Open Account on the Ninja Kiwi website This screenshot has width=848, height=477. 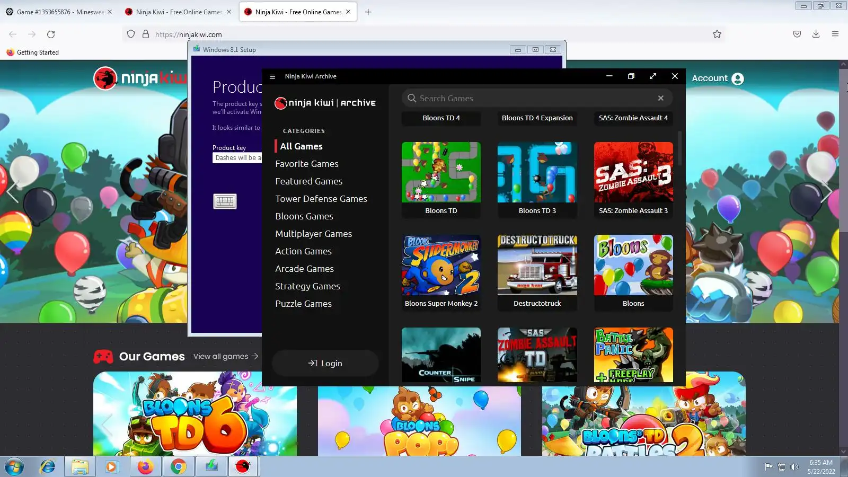pos(718,78)
